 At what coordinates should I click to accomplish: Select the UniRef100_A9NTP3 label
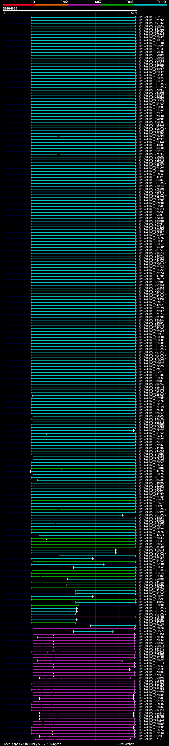(x=152, y=55)
